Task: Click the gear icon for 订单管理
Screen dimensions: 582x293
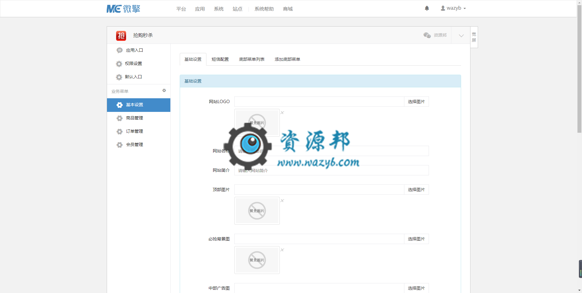Action: coord(119,132)
